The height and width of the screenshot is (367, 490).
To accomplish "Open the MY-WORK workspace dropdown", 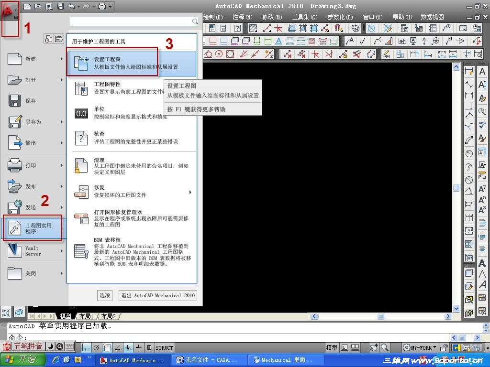I will (420, 347).
